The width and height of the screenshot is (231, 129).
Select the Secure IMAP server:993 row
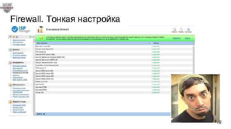click(x=114, y=71)
